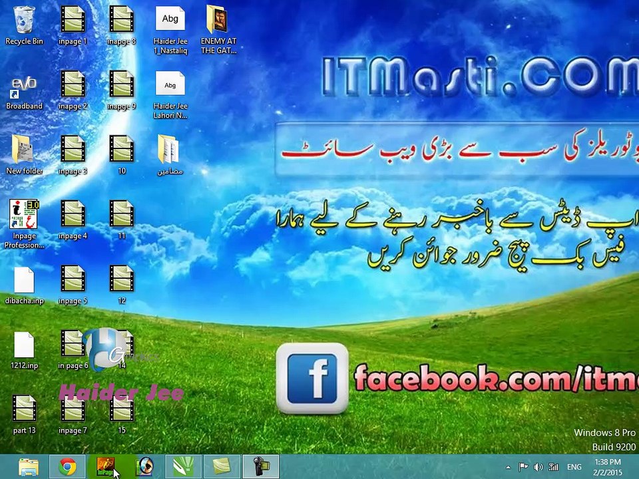
Task: Open the volume control in tray
Action: point(538,467)
